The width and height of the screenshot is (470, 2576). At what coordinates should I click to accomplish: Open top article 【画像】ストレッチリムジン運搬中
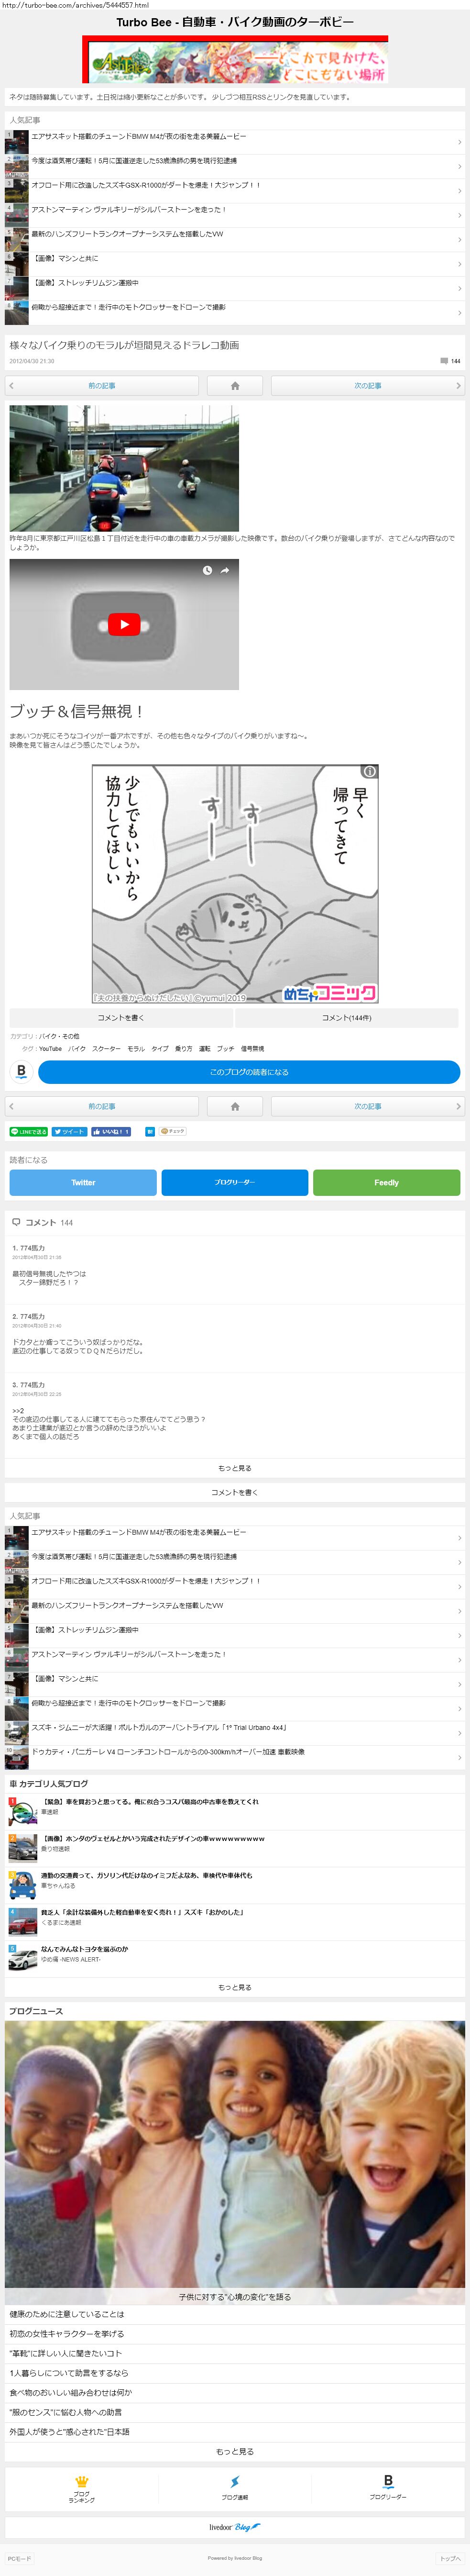(235, 288)
